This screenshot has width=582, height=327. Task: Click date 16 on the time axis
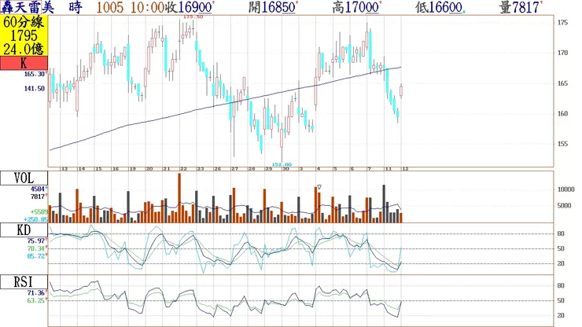pos(116,169)
